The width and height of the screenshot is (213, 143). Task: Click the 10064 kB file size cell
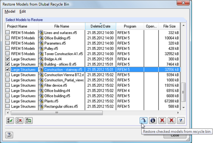coord(172,38)
